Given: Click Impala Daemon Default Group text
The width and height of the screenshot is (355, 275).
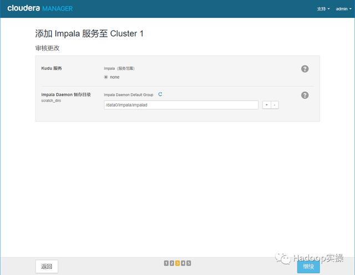Looking at the screenshot, I should pyautogui.click(x=128, y=95).
